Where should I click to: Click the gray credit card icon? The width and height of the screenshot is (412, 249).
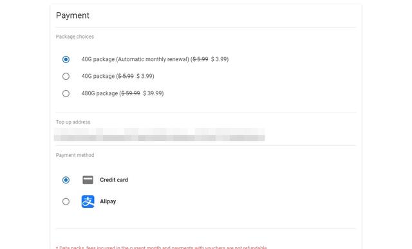coord(88,180)
